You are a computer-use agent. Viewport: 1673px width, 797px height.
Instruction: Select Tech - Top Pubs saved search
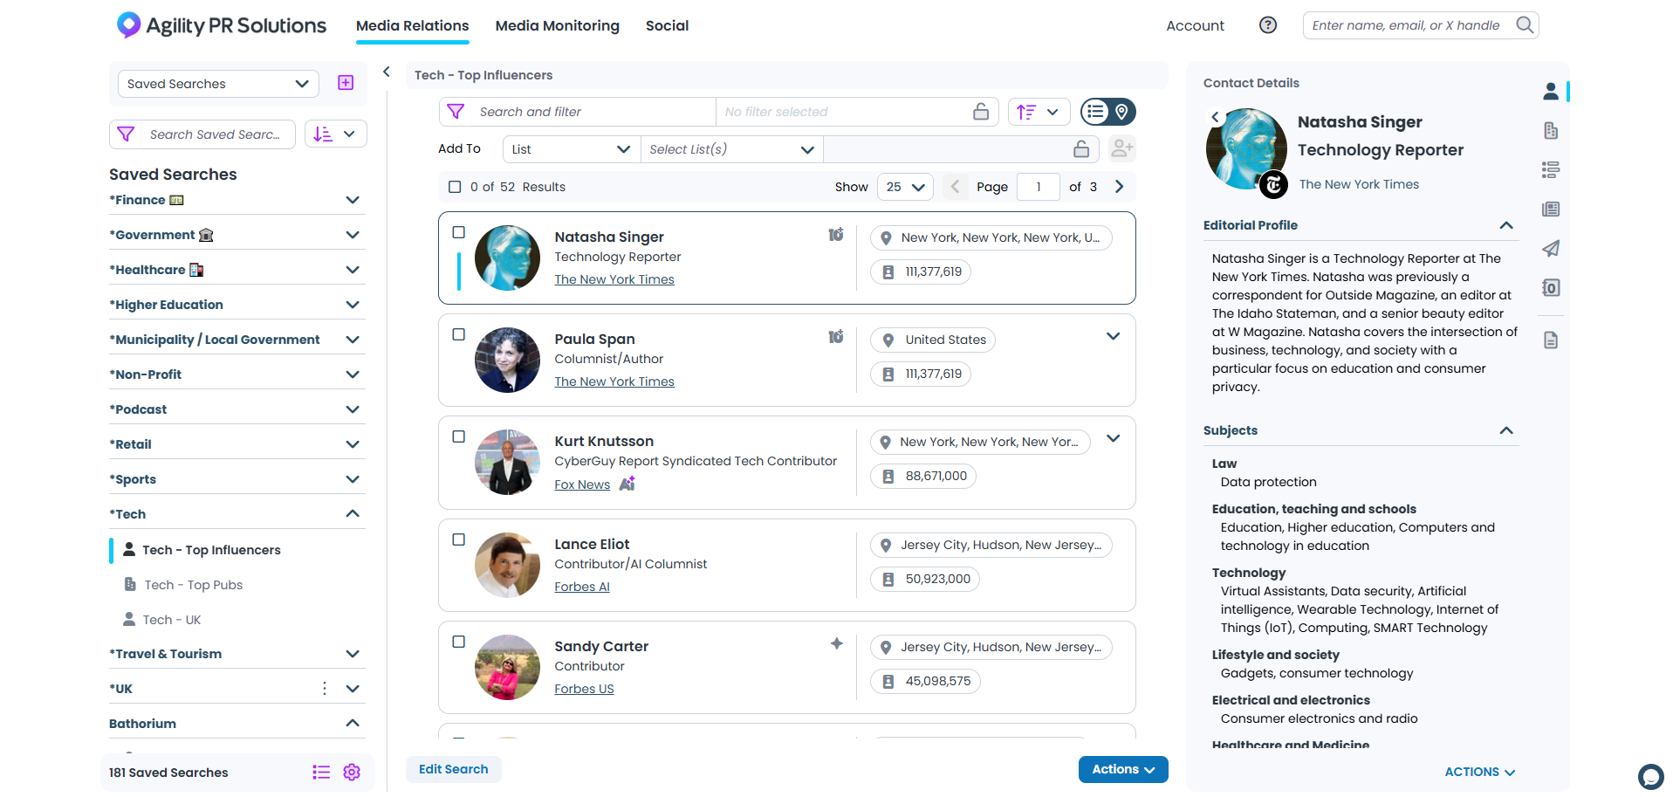pyautogui.click(x=193, y=585)
